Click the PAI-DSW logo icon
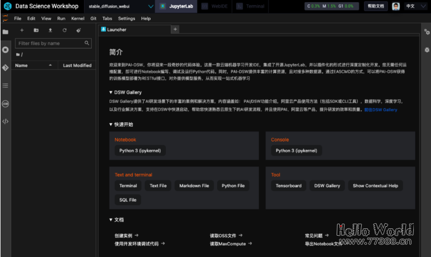 click(7, 6)
